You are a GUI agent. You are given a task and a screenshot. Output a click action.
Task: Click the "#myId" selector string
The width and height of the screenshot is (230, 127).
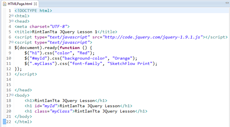[38, 58]
